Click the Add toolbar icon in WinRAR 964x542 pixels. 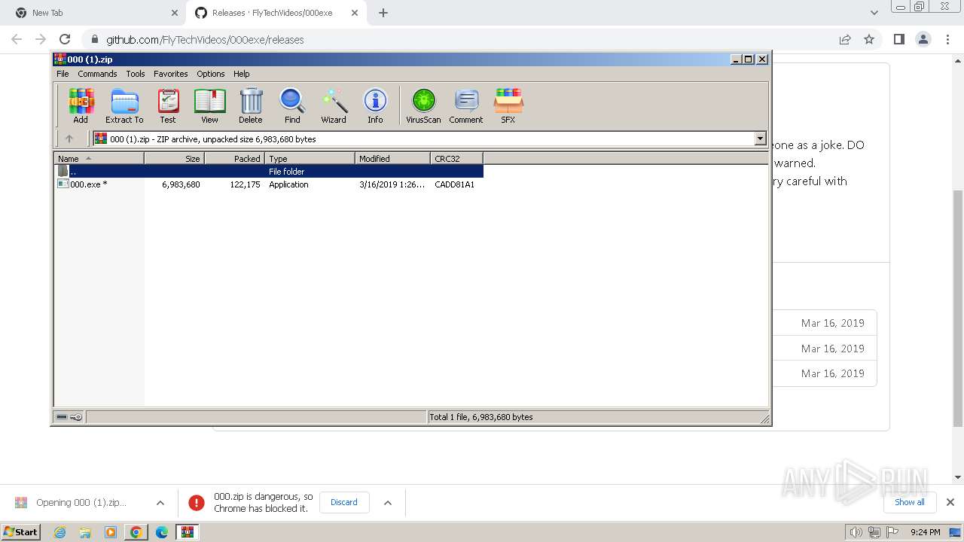pyautogui.click(x=81, y=105)
